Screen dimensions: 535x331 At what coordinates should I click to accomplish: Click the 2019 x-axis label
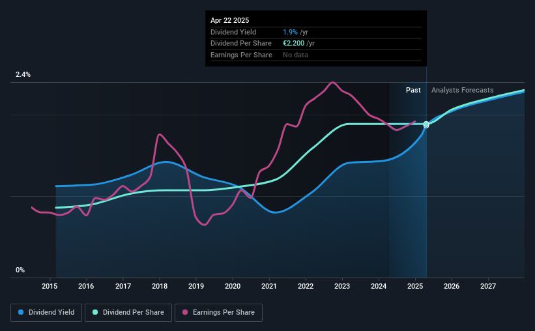[196, 286]
